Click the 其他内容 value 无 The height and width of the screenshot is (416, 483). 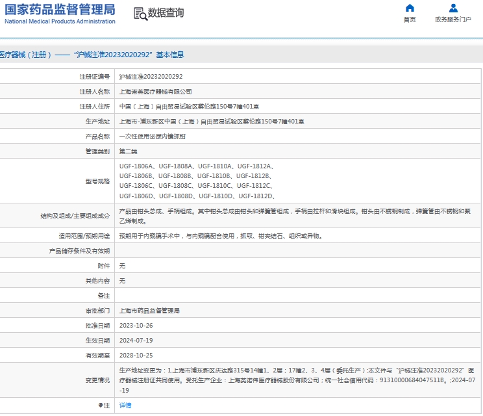[122, 281]
